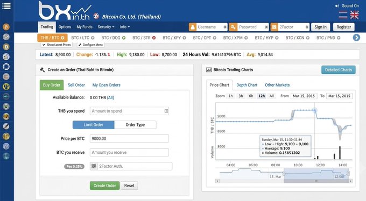Set chart zoom to All
Screen dimensions: 366x201
click(x=271, y=96)
